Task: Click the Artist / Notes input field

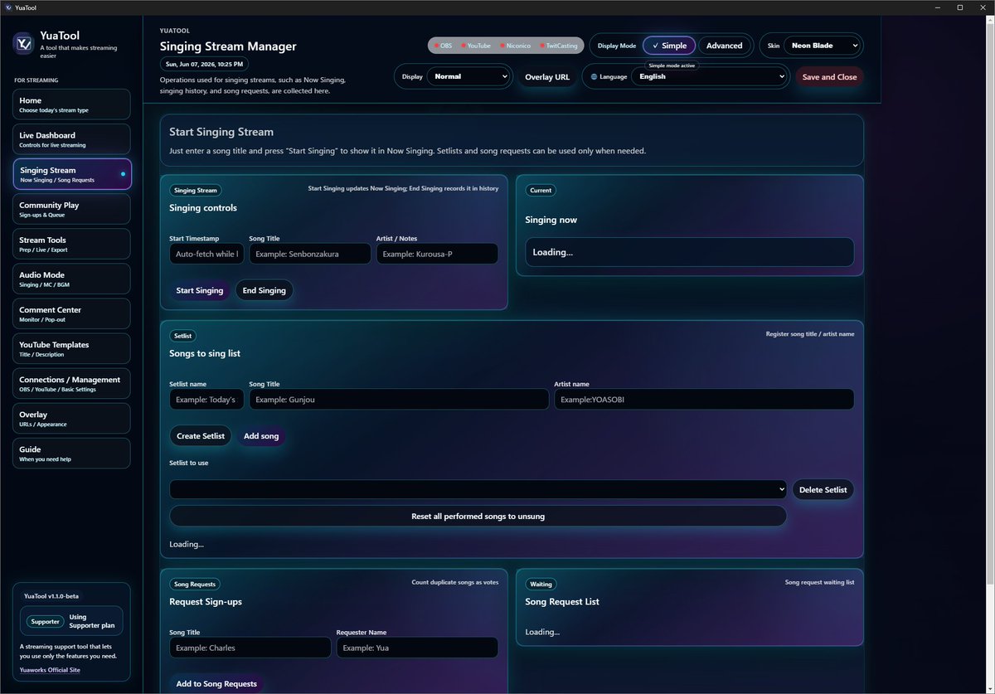Action: click(x=437, y=254)
